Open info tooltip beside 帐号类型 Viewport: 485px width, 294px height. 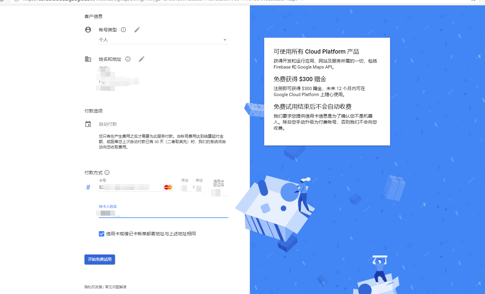[123, 30]
